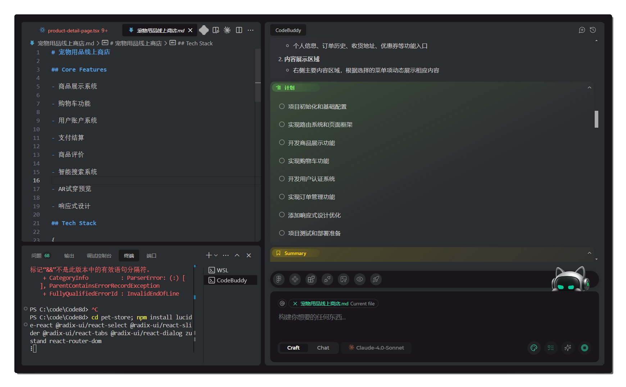Split the editor to the right

239,30
